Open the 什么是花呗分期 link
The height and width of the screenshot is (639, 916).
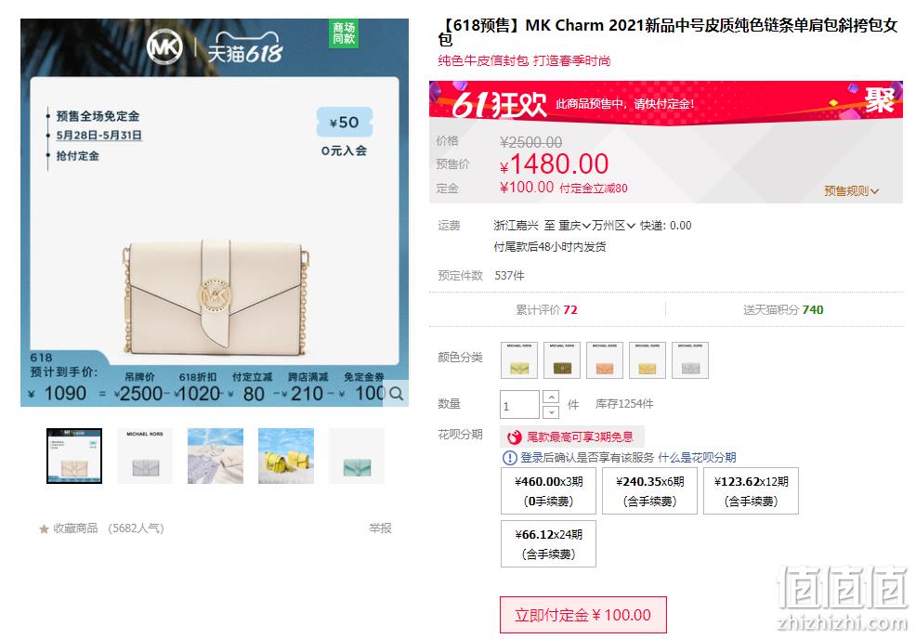[697, 457]
